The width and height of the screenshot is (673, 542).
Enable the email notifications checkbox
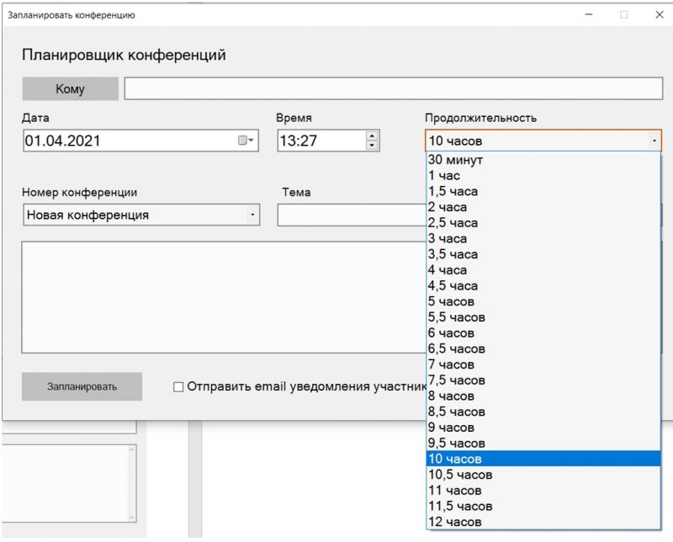(x=178, y=387)
